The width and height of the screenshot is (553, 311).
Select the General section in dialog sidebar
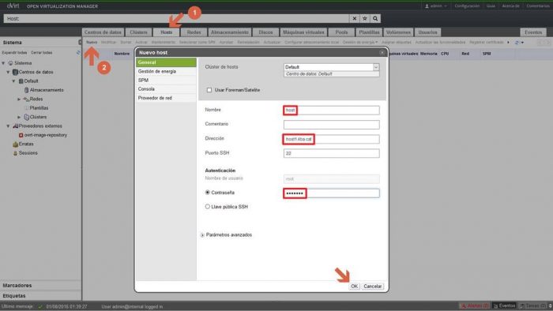pyautogui.click(x=166, y=62)
